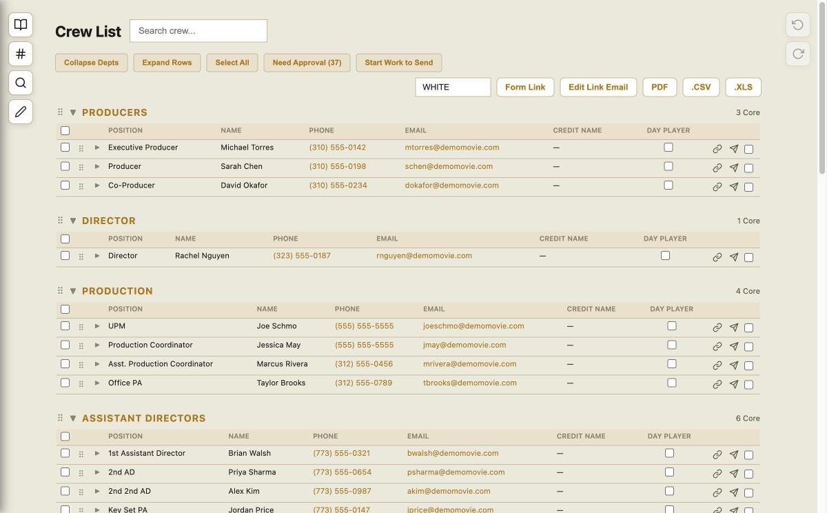Tick select-all checkbox in Production header
The width and height of the screenshot is (827, 513).
pyautogui.click(x=65, y=309)
